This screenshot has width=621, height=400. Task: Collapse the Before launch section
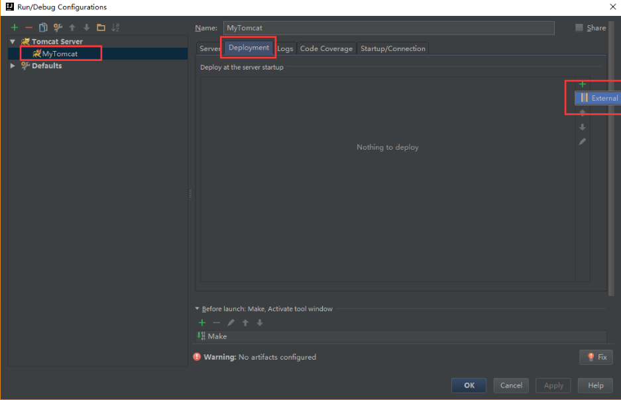point(198,308)
